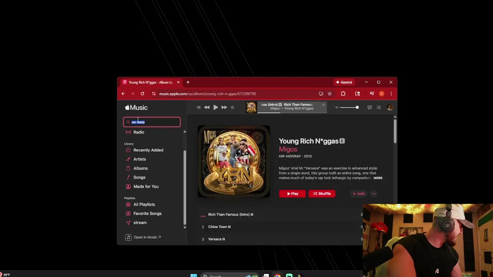This screenshot has width=493, height=277.
Task: Click the red Shuffle button
Action: click(x=322, y=194)
